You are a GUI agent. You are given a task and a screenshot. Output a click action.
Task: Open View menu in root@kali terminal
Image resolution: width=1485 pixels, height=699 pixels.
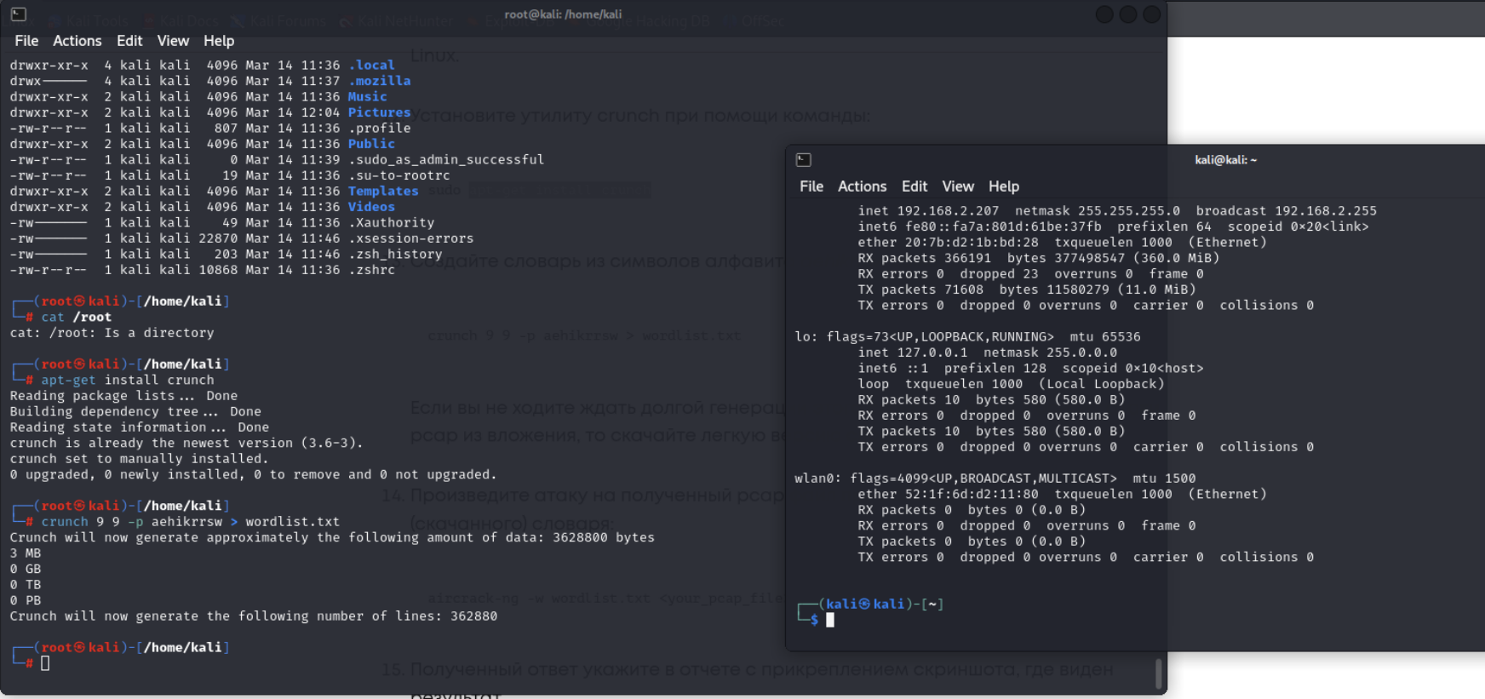(x=173, y=41)
